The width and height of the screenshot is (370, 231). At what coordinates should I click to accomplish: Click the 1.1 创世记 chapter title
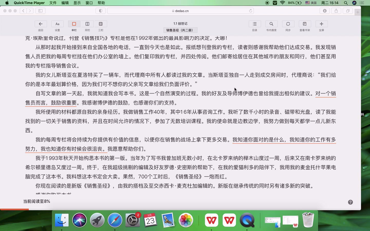coord(180,23)
